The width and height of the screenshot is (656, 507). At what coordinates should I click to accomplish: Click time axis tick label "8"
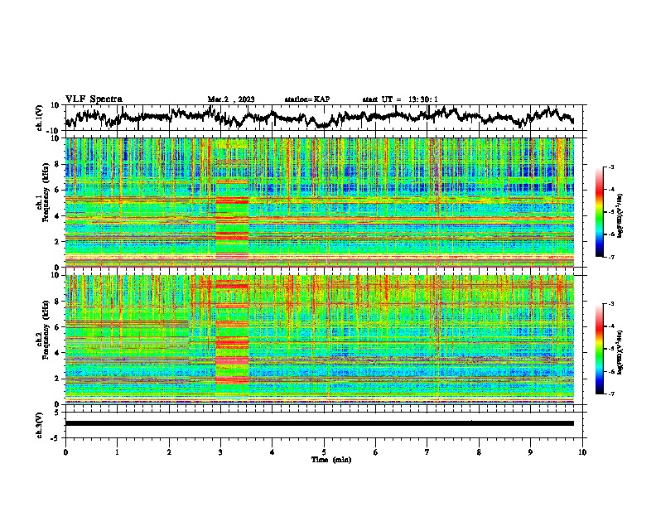[479, 452]
